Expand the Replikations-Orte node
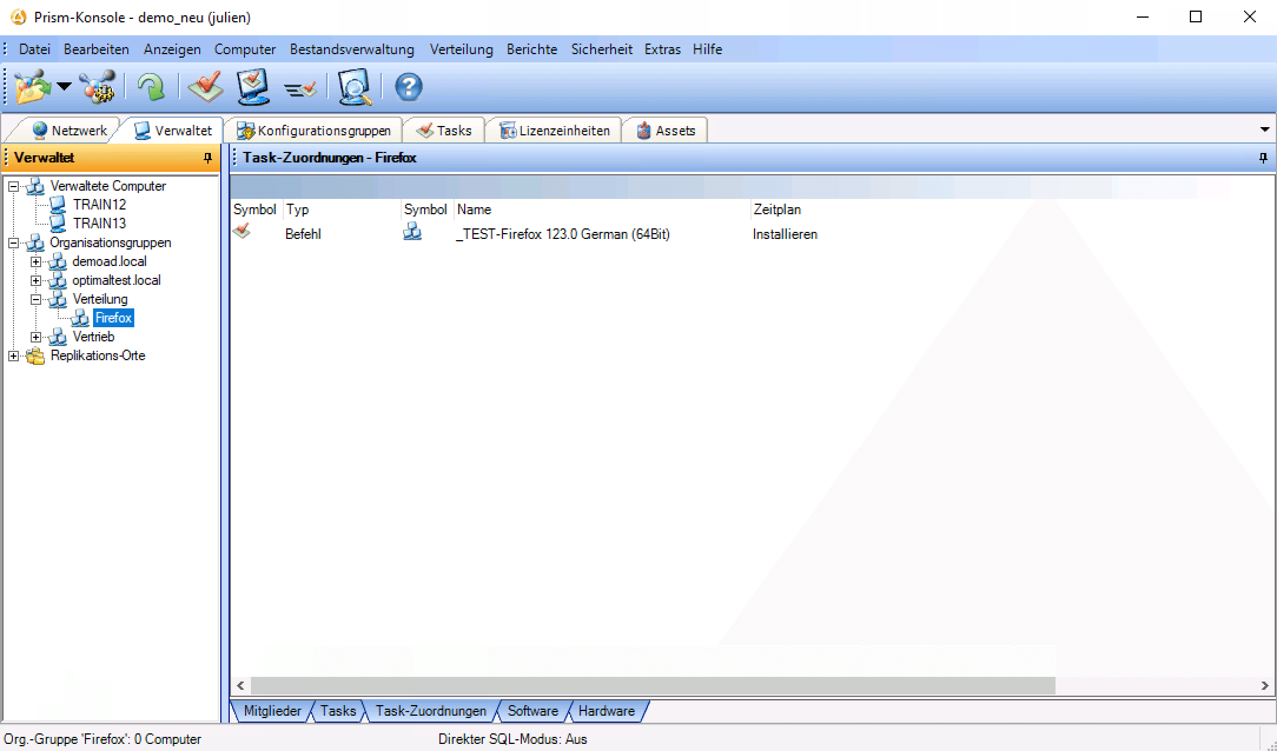Image resolution: width=1277 pixels, height=751 pixels. (14, 356)
